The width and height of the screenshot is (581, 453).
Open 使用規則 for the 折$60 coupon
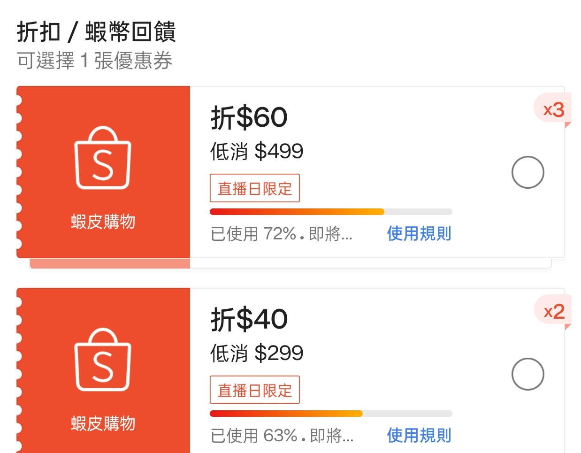(419, 233)
